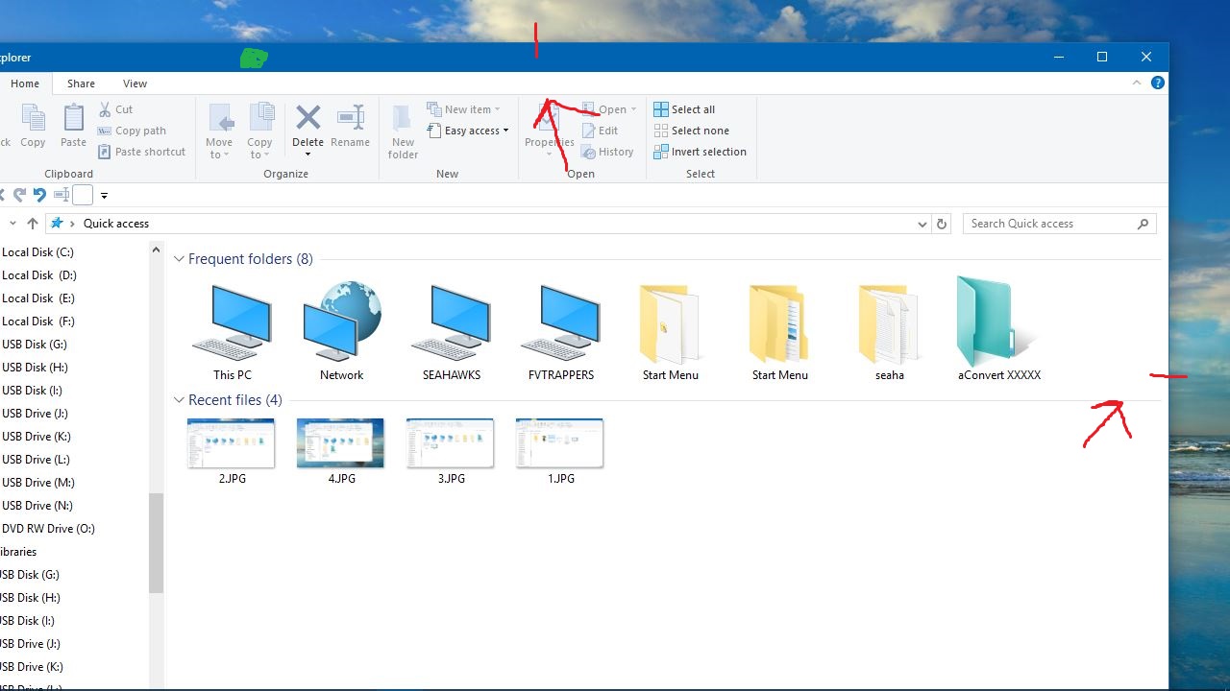Image resolution: width=1230 pixels, height=691 pixels.
Task: Expand the Easy access dropdown
Action: click(x=468, y=131)
